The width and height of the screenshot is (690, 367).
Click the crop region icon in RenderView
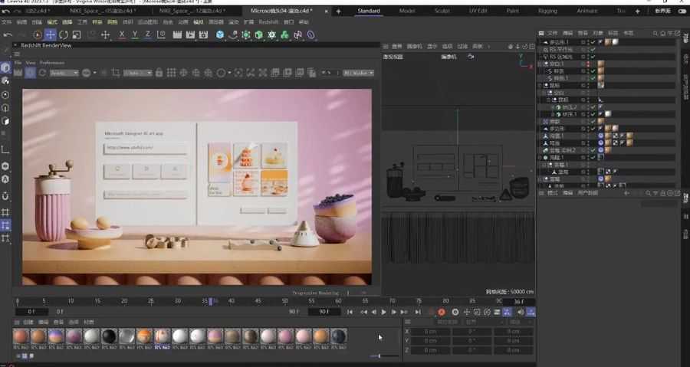click(116, 73)
